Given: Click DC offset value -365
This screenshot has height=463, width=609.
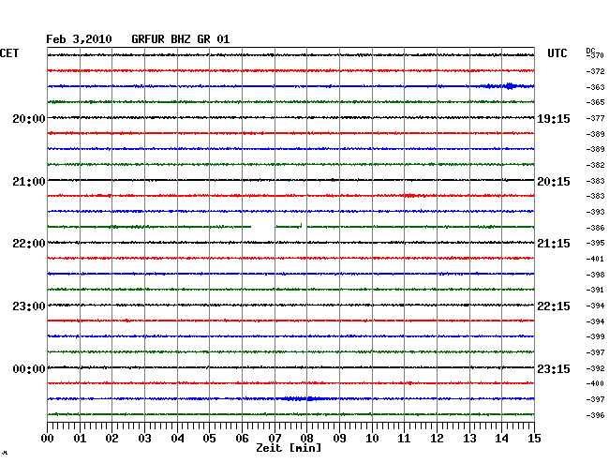Looking at the screenshot, I should click(595, 102).
